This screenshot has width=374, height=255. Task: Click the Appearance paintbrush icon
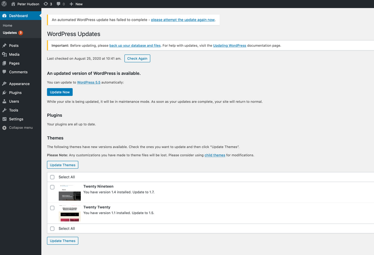click(x=4, y=84)
